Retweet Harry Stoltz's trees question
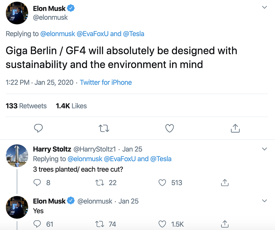Screen dimensions: 275x230 coord(99,183)
